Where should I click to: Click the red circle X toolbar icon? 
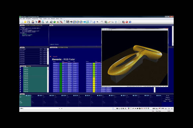click(127, 22)
